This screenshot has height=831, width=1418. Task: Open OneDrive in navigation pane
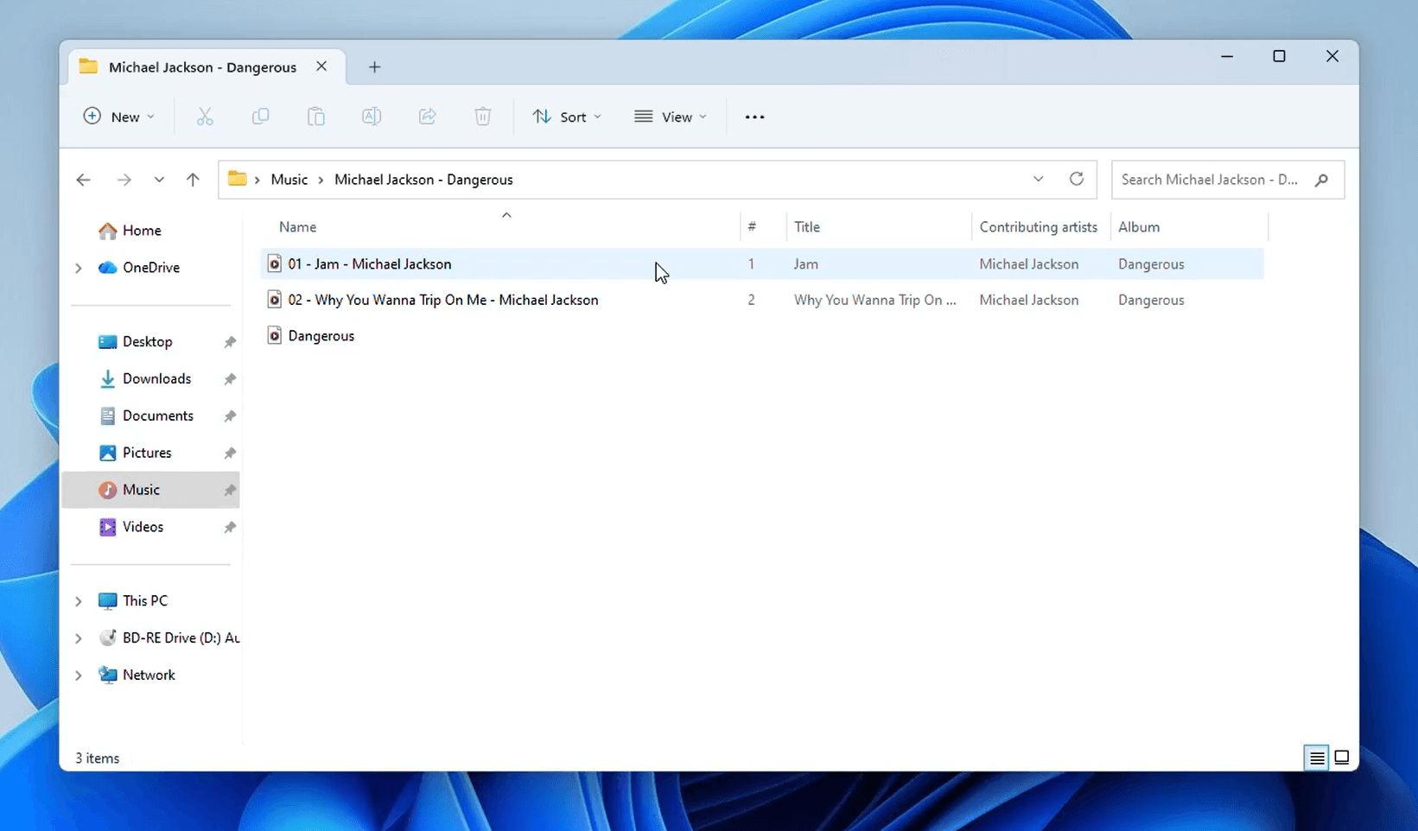[151, 268]
